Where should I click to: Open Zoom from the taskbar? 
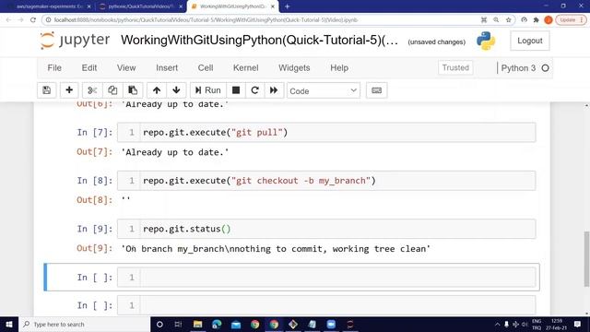331,324
